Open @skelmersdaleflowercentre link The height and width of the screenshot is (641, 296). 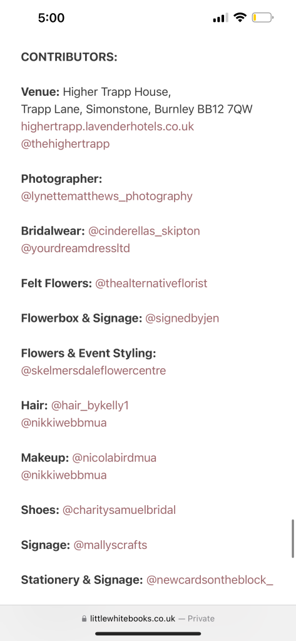point(93,371)
